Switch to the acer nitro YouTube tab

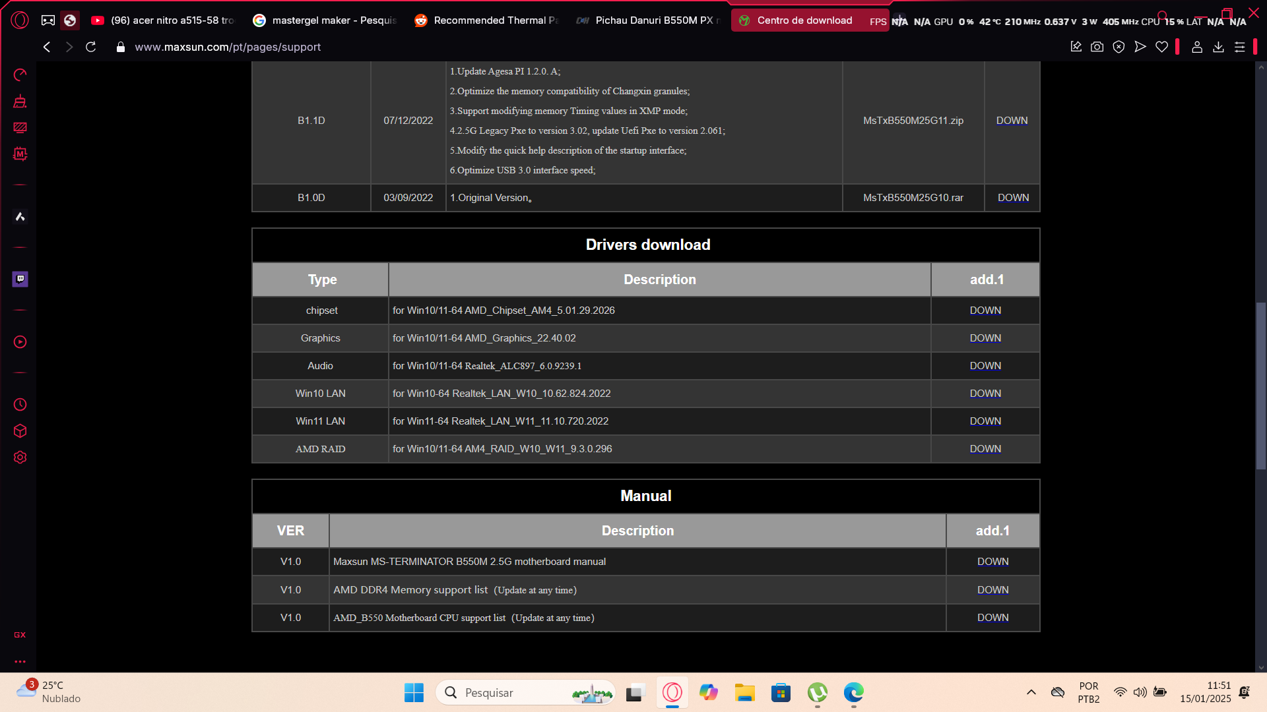162,20
